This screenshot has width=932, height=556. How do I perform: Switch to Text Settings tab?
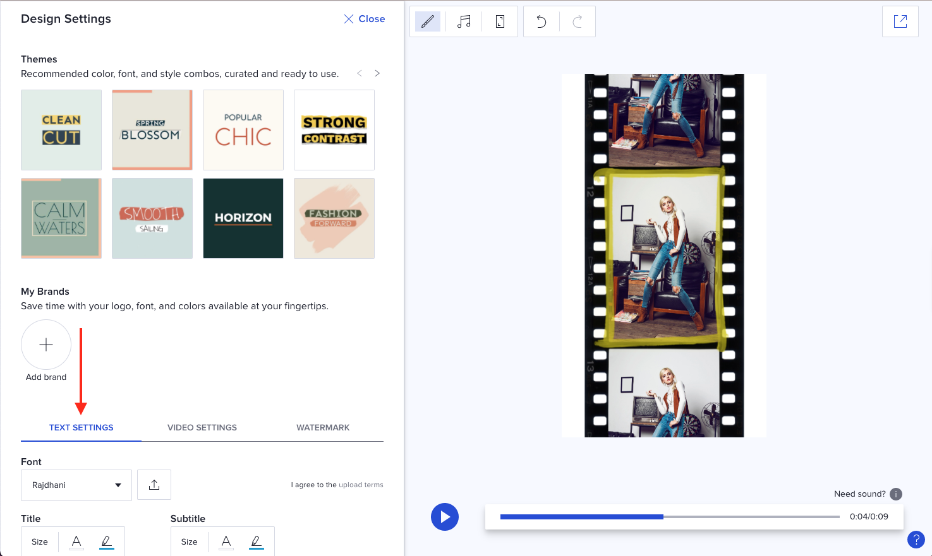click(x=81, y=427)
